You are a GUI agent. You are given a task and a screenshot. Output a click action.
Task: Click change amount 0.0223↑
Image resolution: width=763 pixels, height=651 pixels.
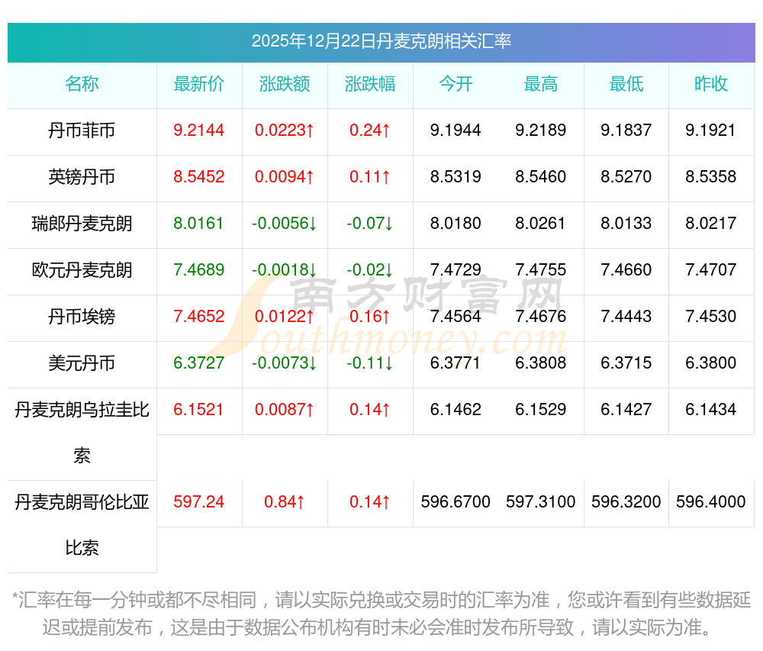285,131
